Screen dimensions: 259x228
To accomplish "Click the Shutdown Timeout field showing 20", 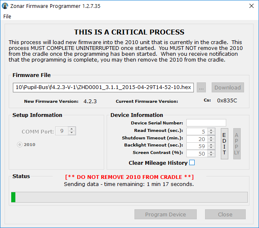I will coord(197,139).
